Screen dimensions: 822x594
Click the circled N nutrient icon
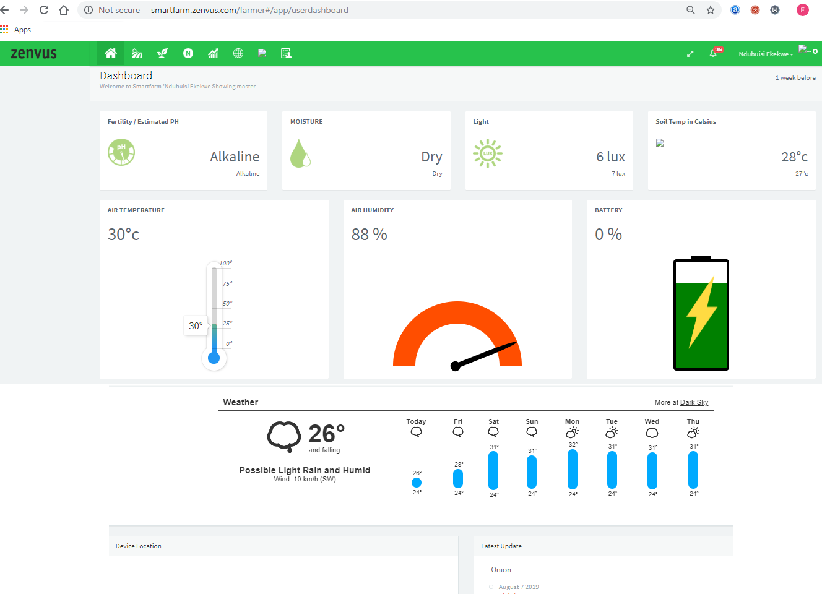click(x=188, y=54)
